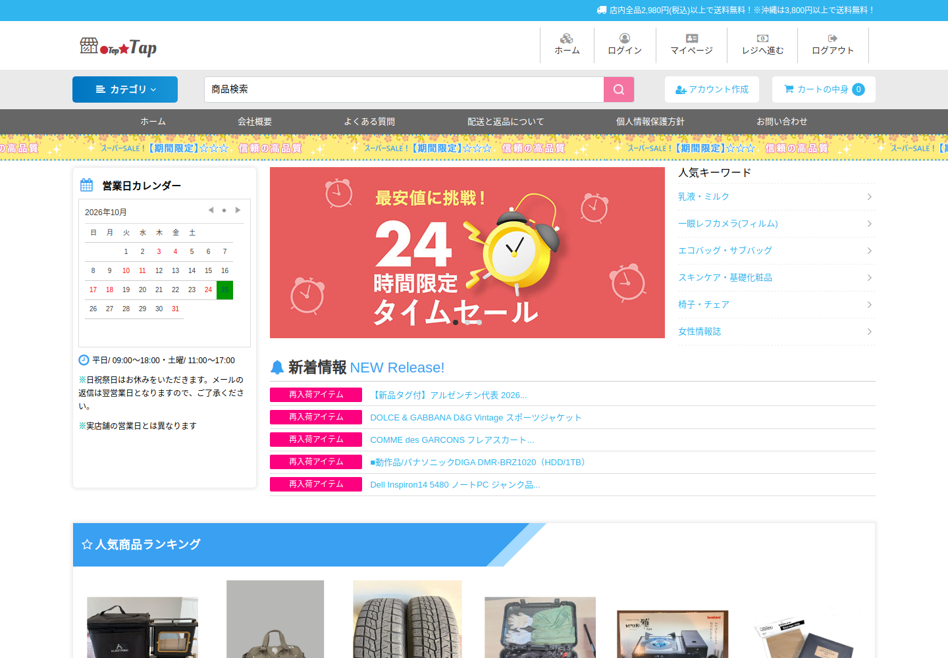
Task: Select ホーム in the gray menu bar
Action: pos(153,122)
